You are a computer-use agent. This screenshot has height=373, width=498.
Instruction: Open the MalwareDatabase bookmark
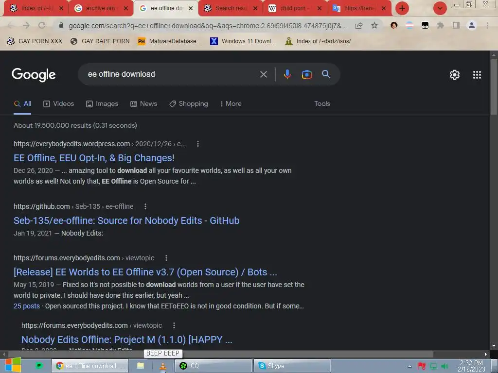[x=170, y=41]
